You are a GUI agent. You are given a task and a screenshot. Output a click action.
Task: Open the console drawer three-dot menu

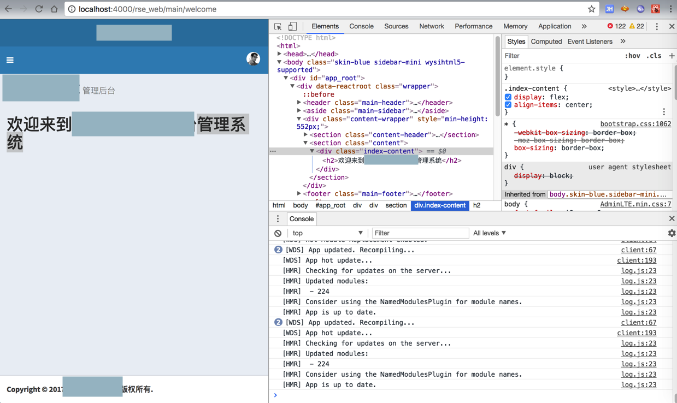[278, 219]
